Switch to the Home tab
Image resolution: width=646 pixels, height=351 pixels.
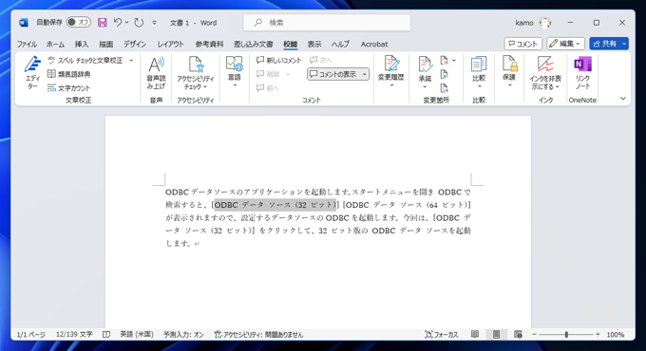click(x=55, y=44)
